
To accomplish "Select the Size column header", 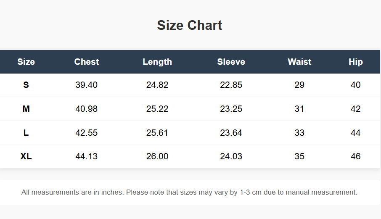I will tap(26, 62).
